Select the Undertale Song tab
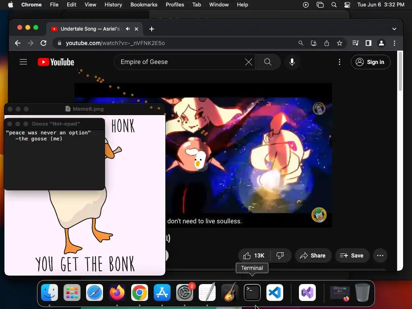Viewport: 412px width, 309px height. pos(91,29)
